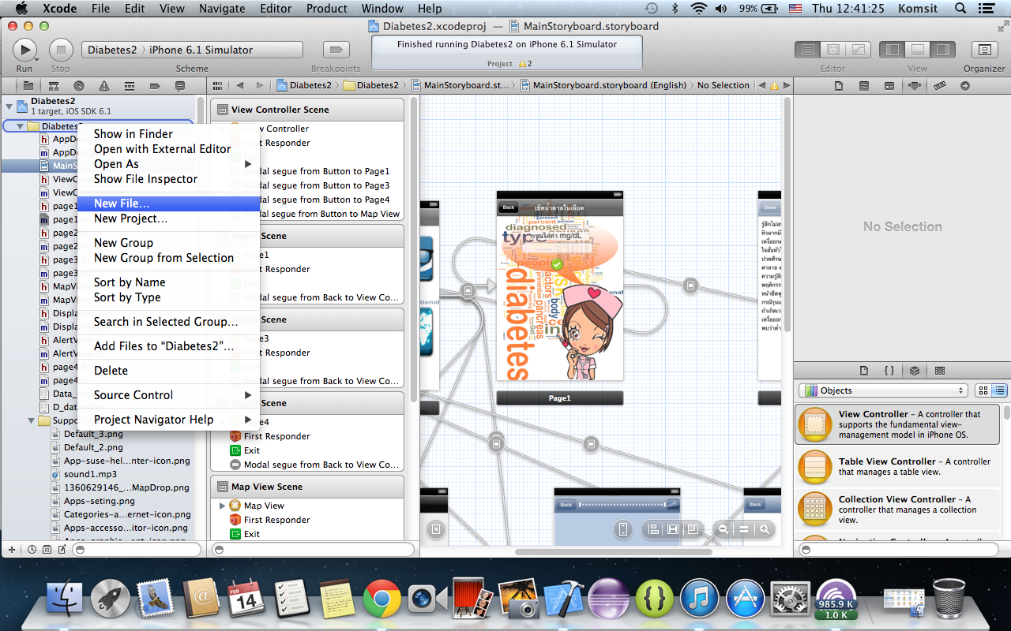Show the Issue navigator warning icon
Image resolution: width=1011 pixels, height=631 pixels.
coord(103,85)
